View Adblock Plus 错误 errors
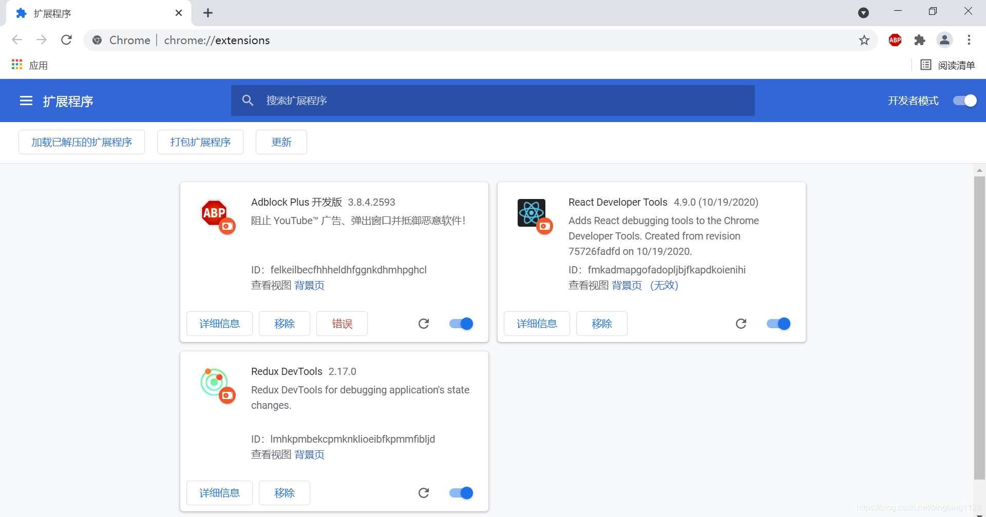The width and height of the screenshot is (986, 517). tap(342, 324)
